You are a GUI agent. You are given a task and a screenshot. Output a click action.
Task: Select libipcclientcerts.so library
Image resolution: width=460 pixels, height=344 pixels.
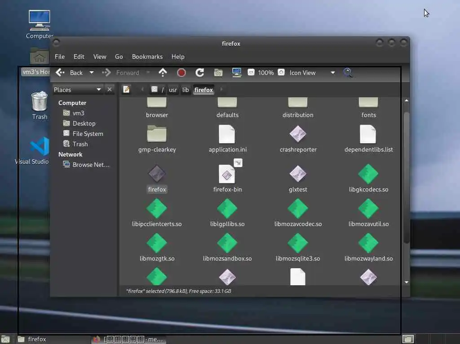(x=157, y=213)
